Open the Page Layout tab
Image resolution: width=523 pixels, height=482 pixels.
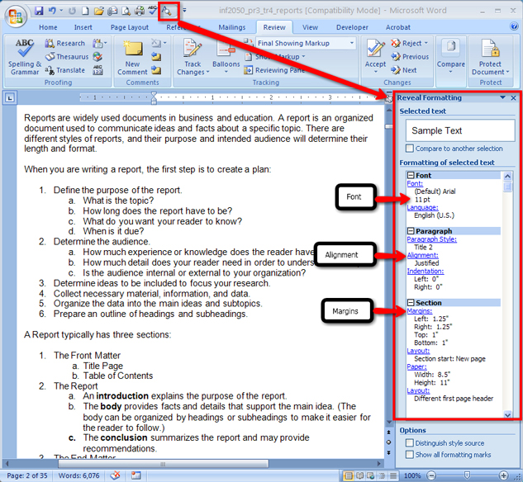point(130,27)
